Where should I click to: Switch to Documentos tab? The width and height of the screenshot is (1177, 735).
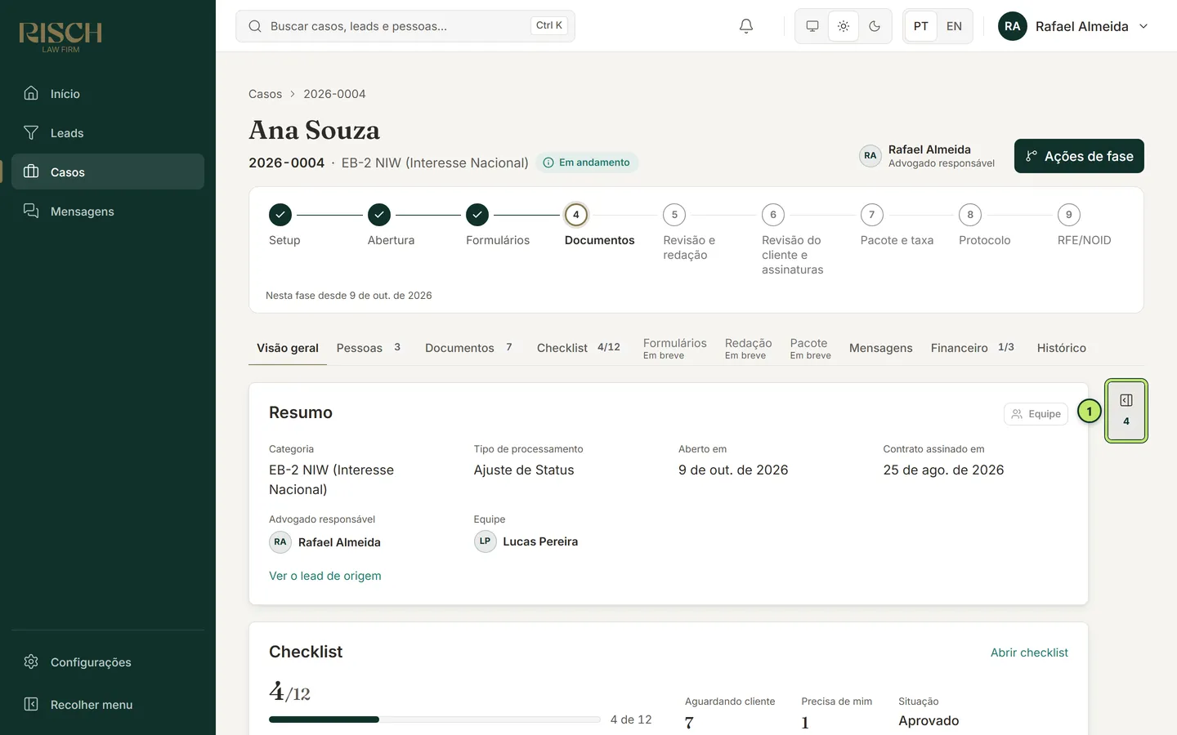tap(468, 348)
